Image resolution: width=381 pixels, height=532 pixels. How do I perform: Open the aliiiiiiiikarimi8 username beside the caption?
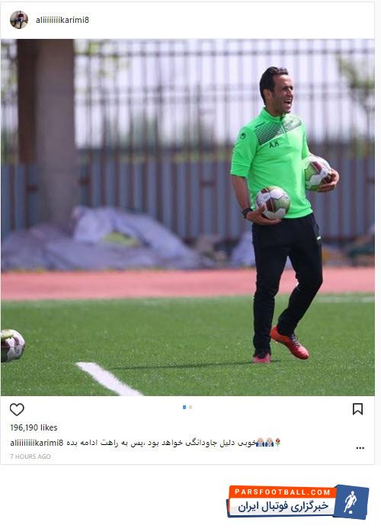(x=37, y=443)
